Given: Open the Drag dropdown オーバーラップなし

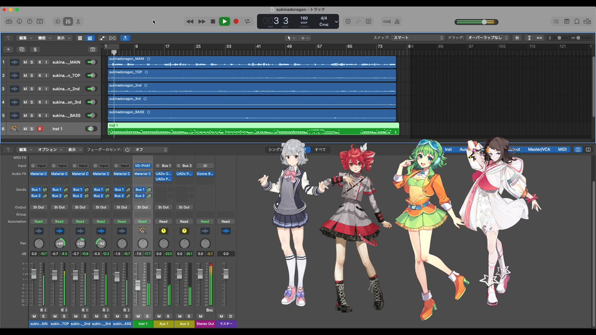Looking at the screenshot, I should pos(487,38).
